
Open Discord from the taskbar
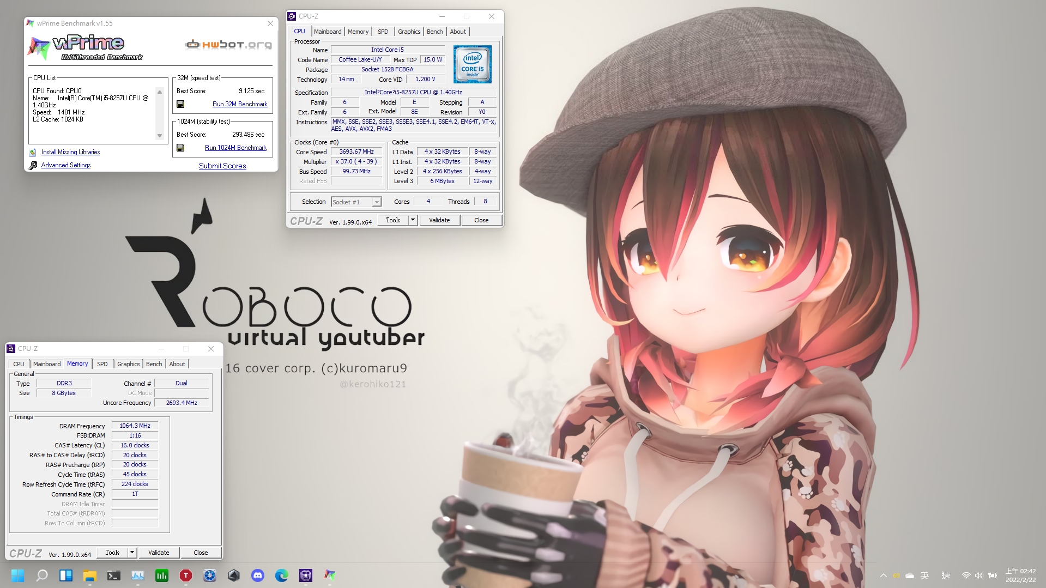tap(258, 575)
